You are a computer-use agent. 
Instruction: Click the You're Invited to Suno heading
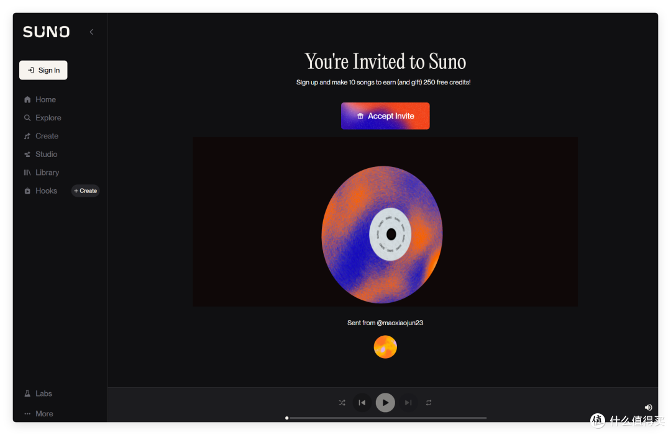click(385, 61)
